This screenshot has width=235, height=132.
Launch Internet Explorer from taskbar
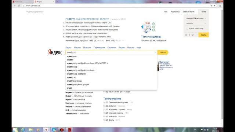pos(23,130)
